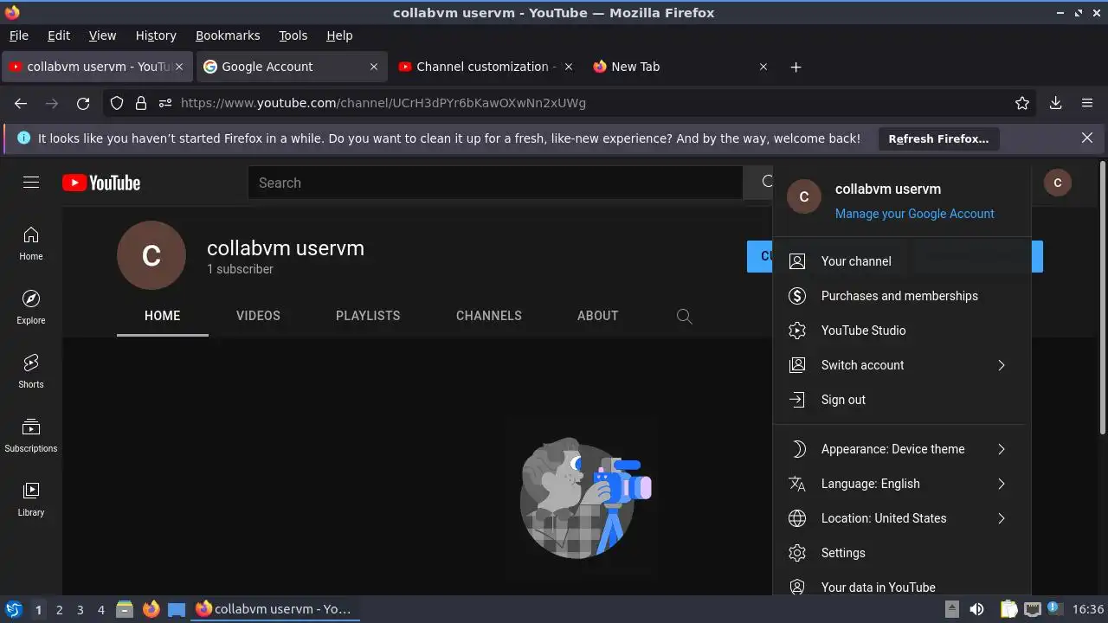Image resolution: width=1108 pixels, height=623 pixels.
Task: Click the Manage your Google Account link
Action: tap(914, 214)
